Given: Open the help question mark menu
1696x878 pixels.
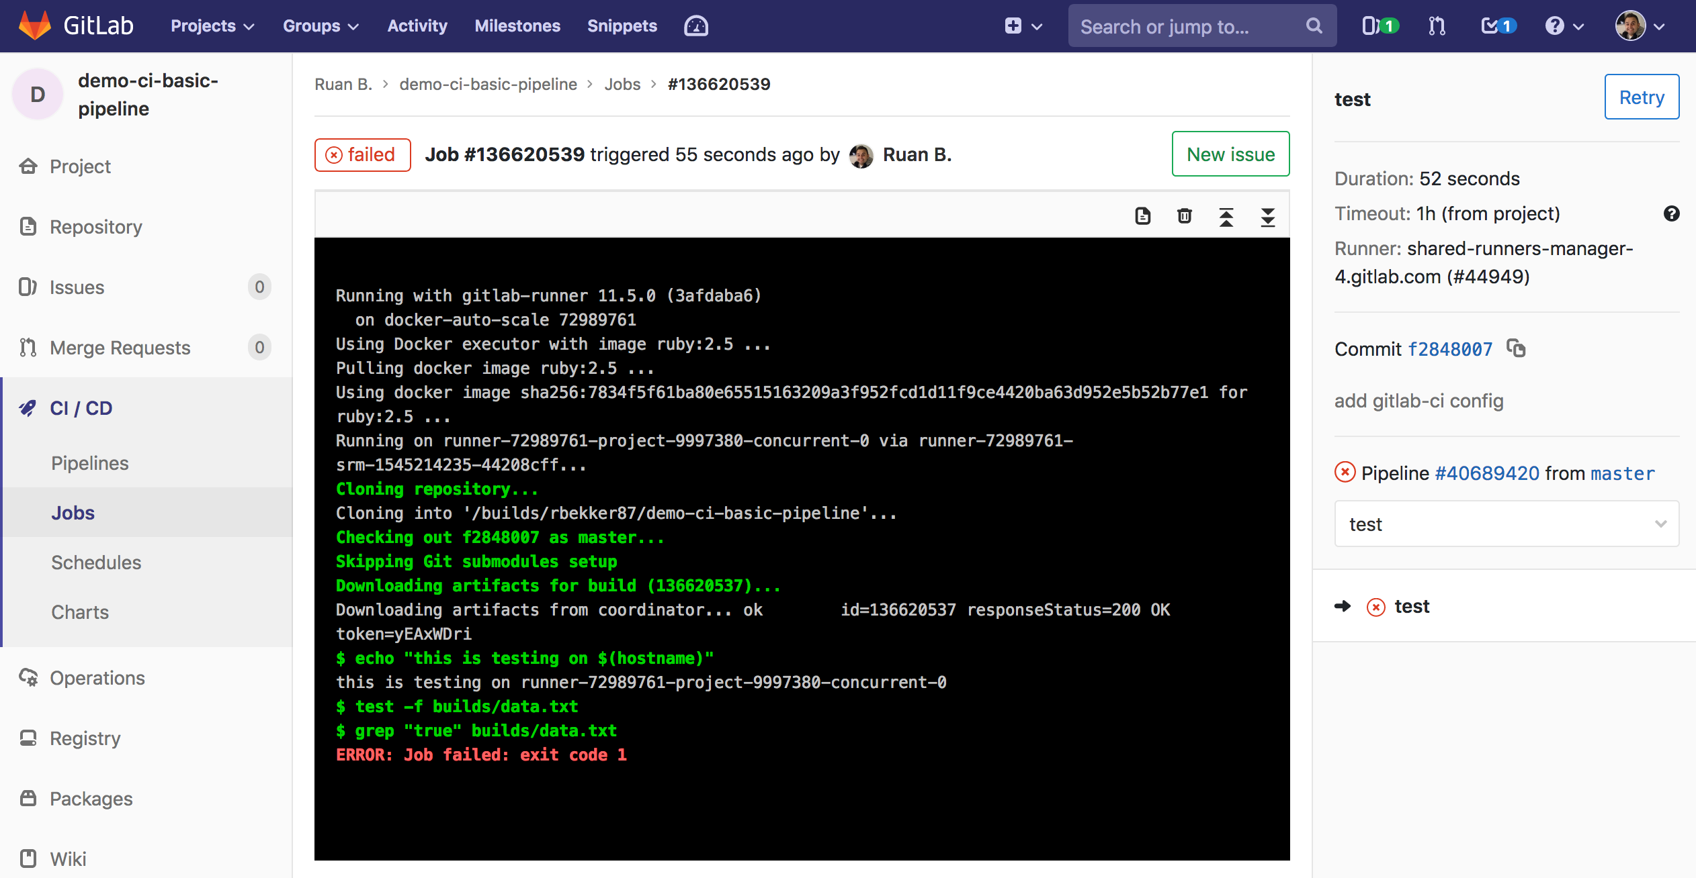Looking at the screenshot, I should pos(1554,26).
